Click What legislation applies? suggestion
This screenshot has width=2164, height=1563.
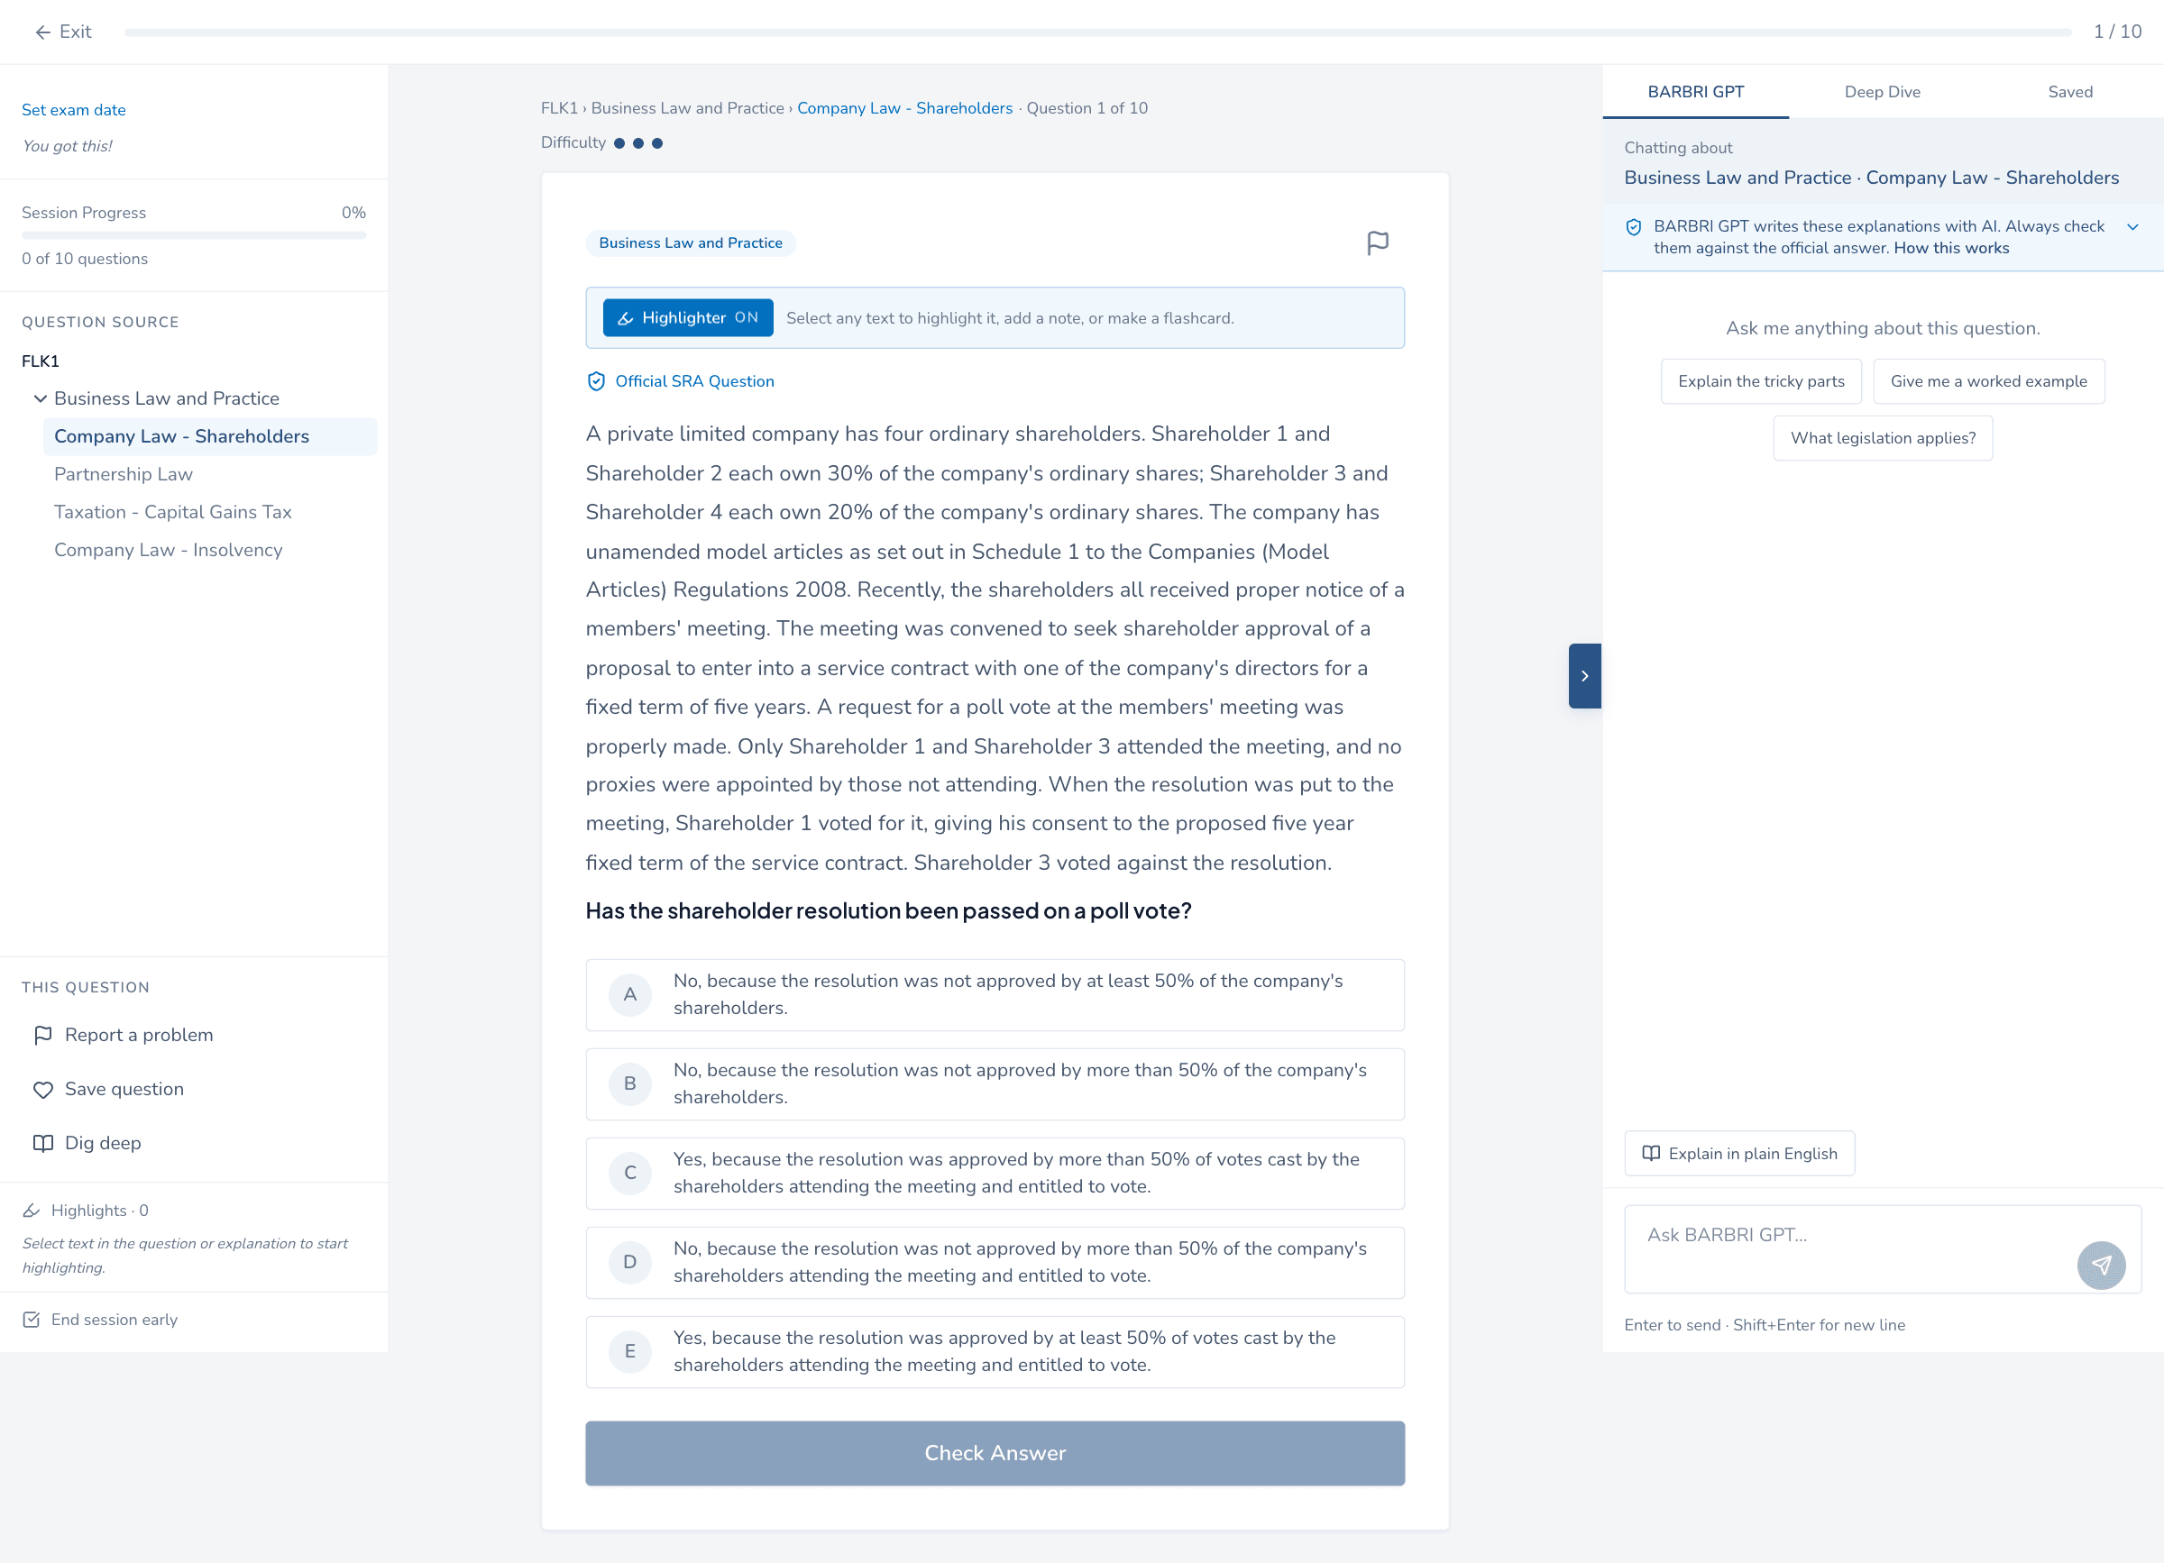point(1883,439)
